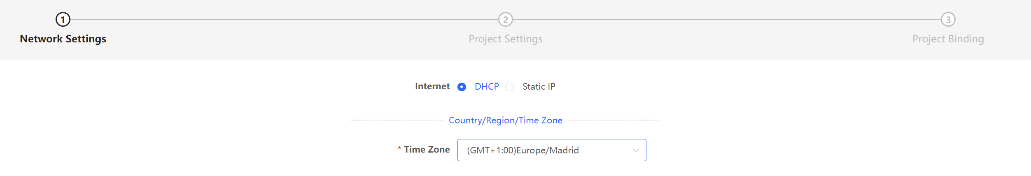
Task: Click the Time Zone field label
Action: click(x=427, y=150)
